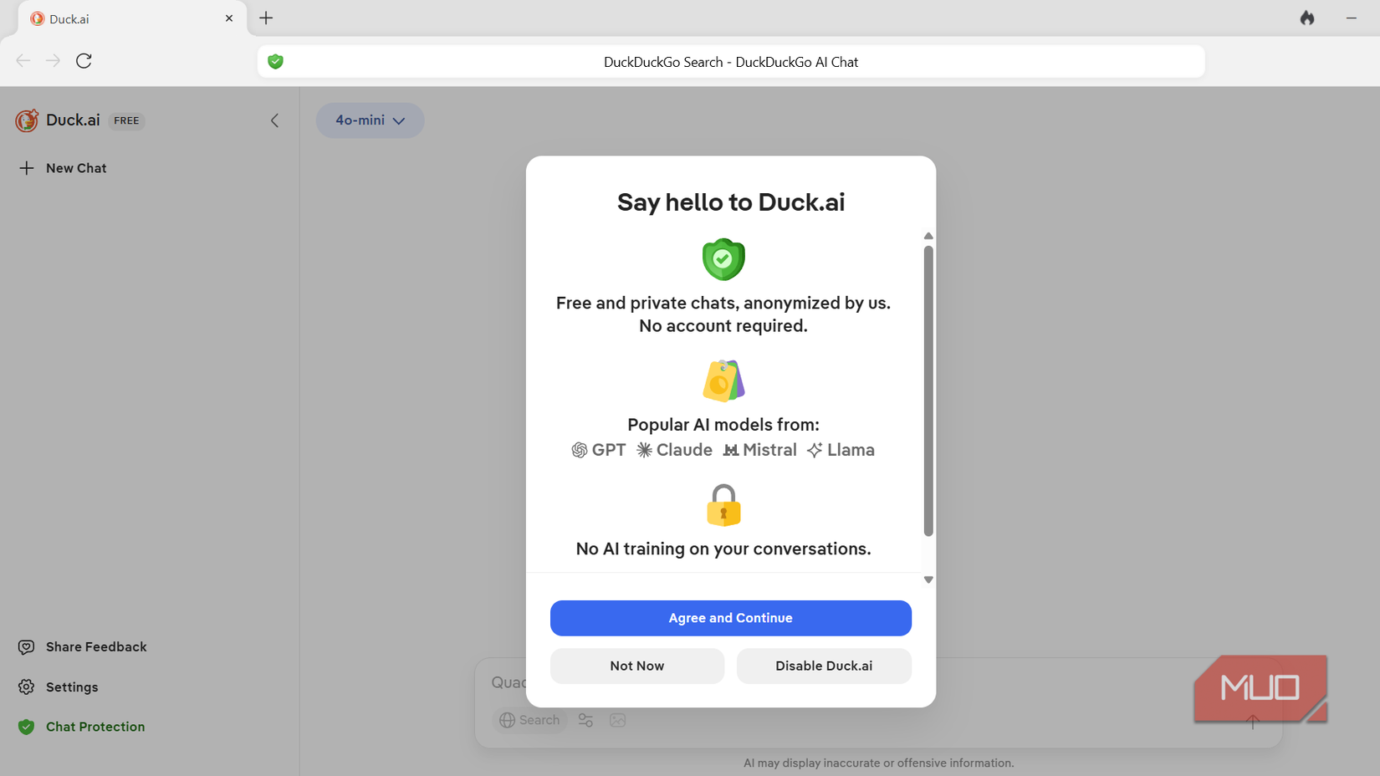Click the Llama model label
Image resolution: width=1380 pixels, height=776 pixels.
tap(841, 450)
